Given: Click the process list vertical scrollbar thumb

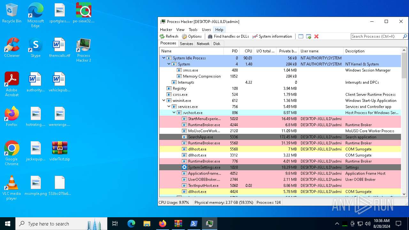Looking at the screenshot, I should point(404,66).
